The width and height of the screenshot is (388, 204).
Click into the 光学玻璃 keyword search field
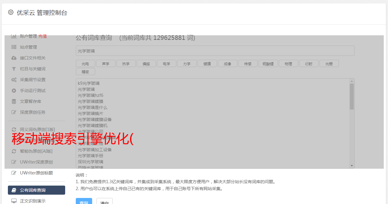coord(215,51)
